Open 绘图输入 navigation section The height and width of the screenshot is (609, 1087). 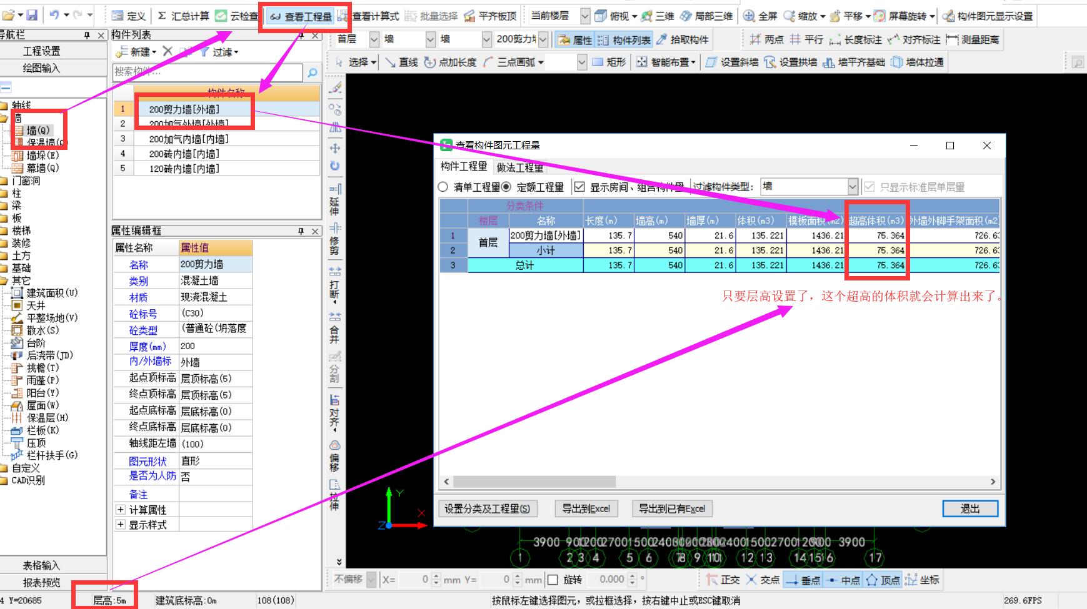(x=42, y=67)
